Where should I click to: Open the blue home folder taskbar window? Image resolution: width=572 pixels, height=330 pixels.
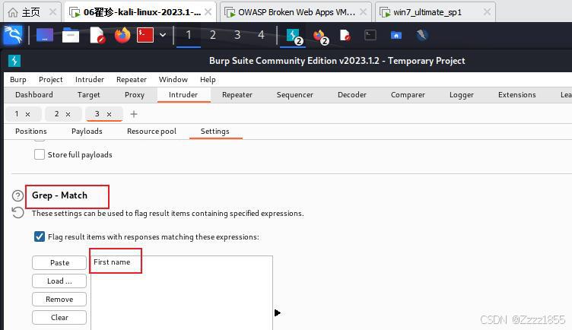click(x=396, y=35)
